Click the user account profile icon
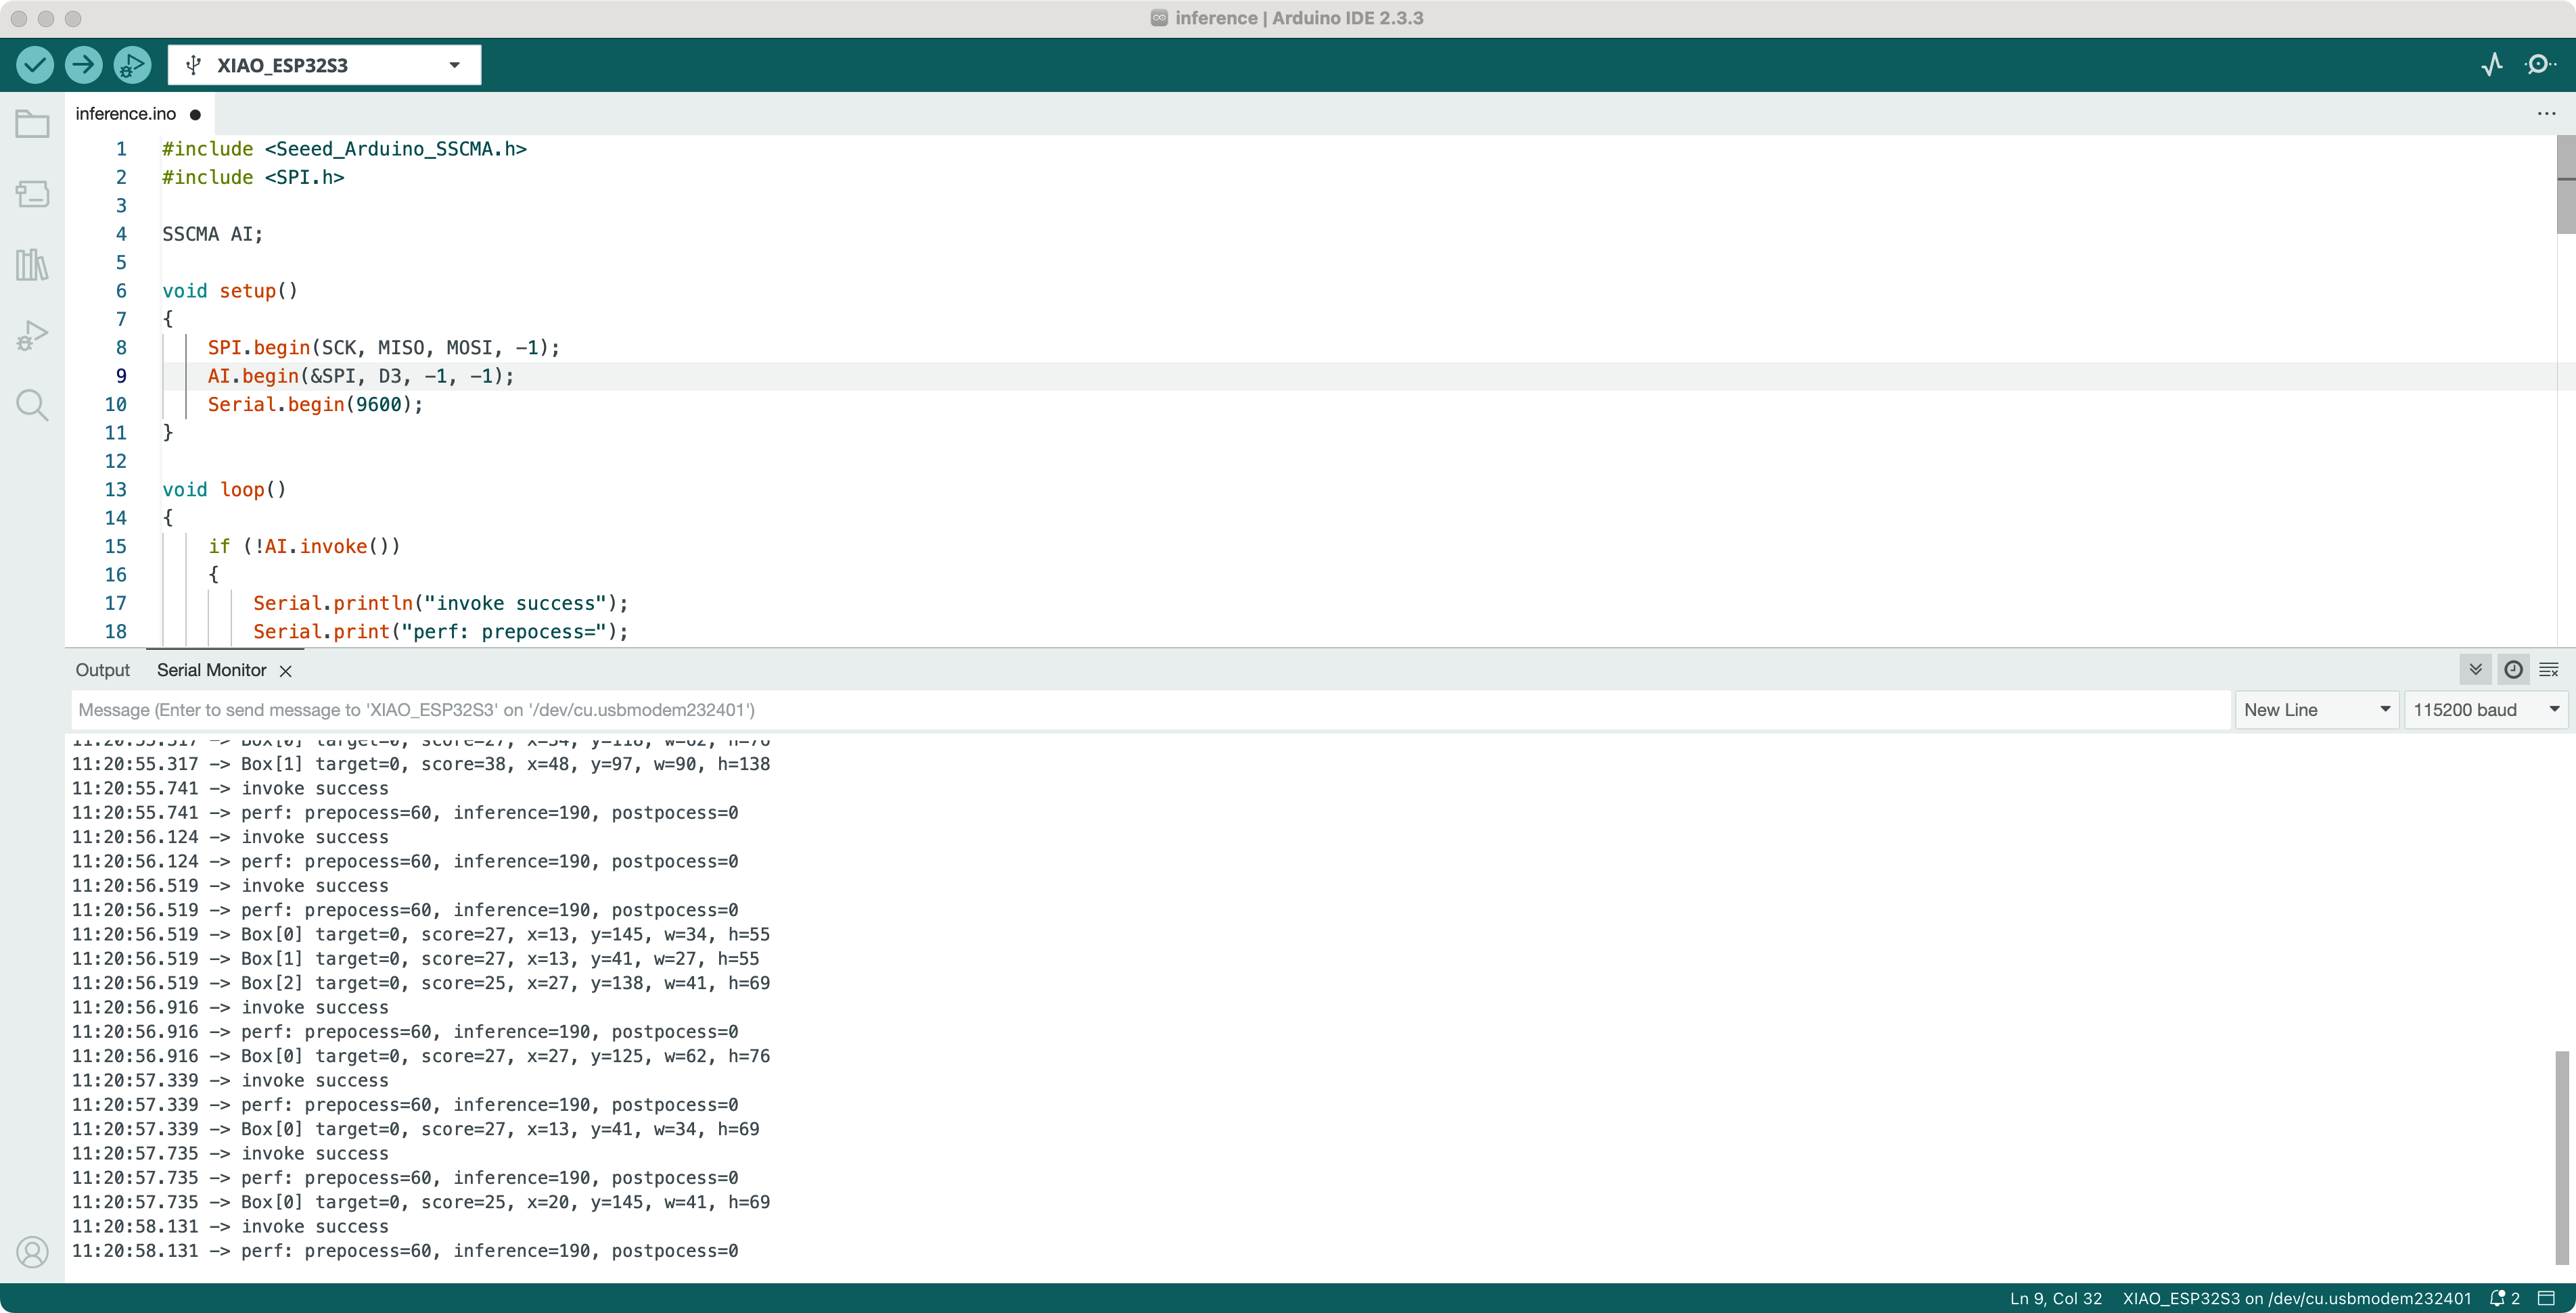Image resolution: width=2576 pixels, height=1313 pixels. [32, 1251]
